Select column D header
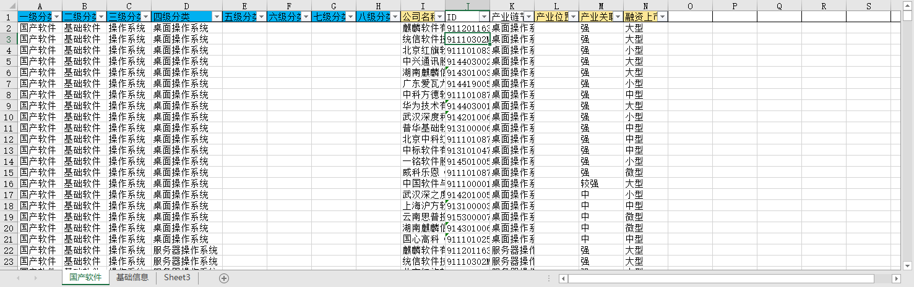This screenshot has width=914, height=287. (x=187, y=6)
